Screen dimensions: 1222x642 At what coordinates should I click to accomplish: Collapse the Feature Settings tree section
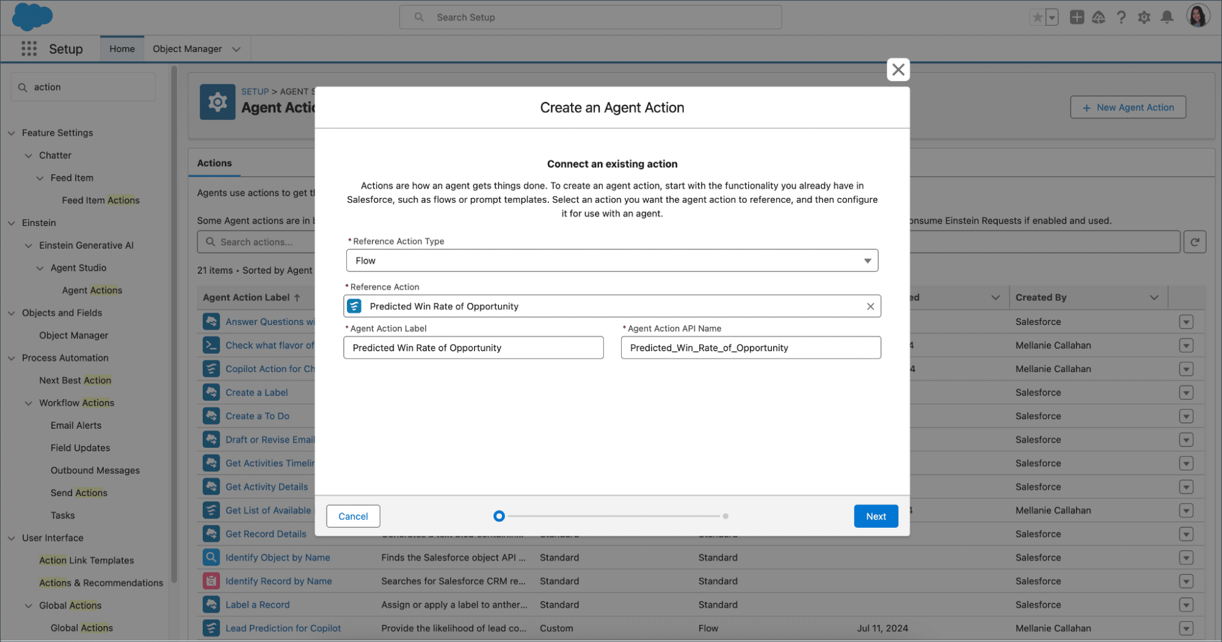[12, 133]
